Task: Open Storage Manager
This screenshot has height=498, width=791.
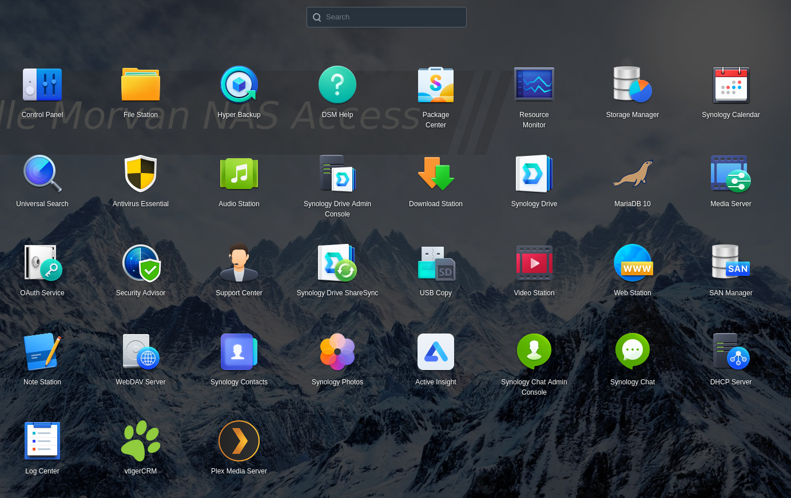Action: pos(633,85)
